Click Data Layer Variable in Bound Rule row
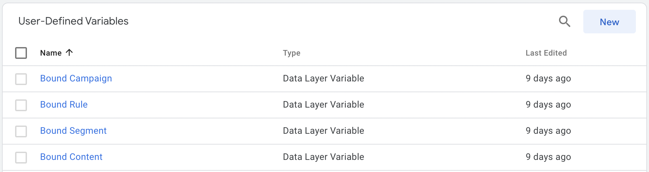649x172 pixels. pyautogui.click(x=324, y=105)
